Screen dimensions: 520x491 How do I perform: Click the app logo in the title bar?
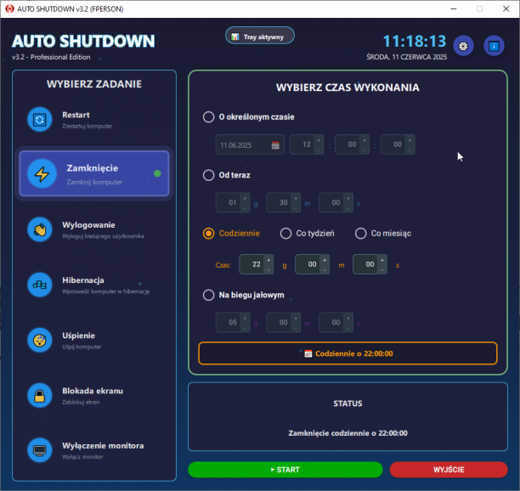[9, 8]
